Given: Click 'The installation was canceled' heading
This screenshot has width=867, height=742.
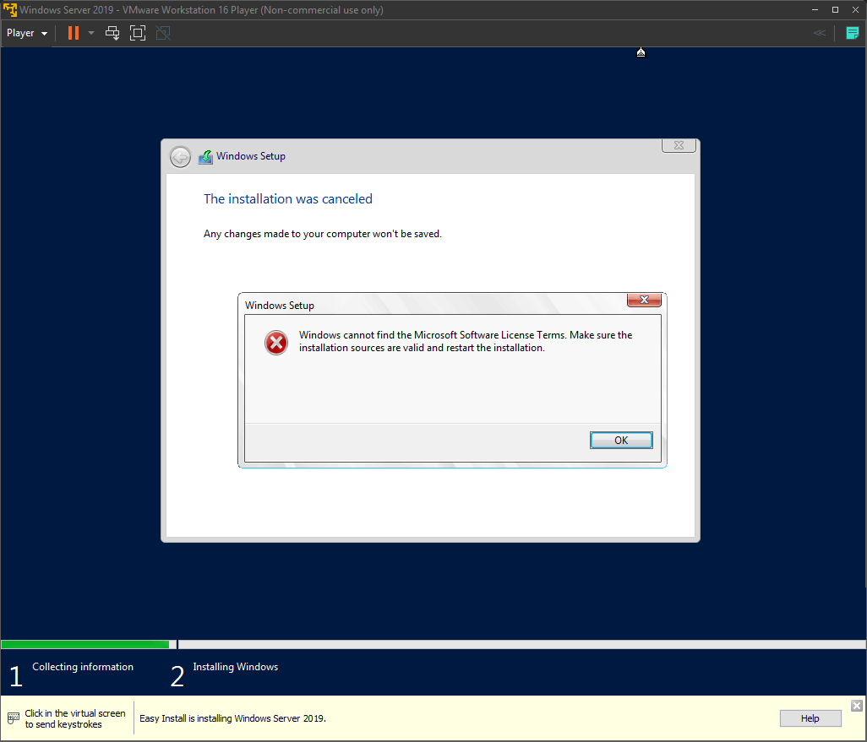Looking at the screenshot, I should pos(288,199).
